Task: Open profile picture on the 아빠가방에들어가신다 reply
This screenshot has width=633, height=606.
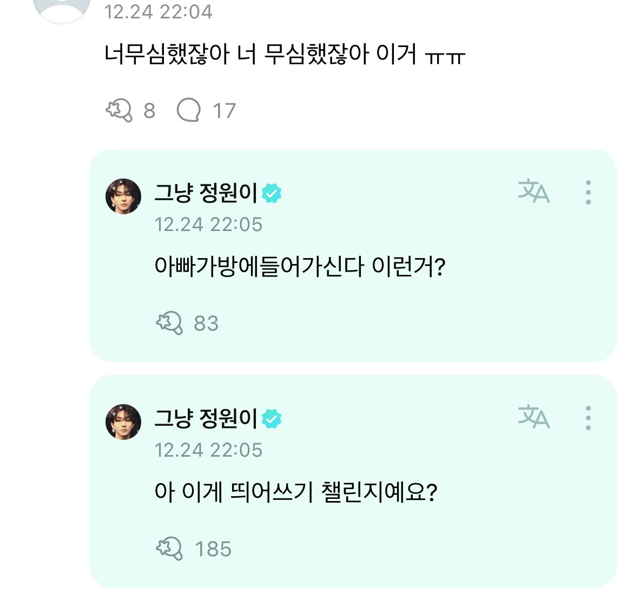Action: [x=123, y=196]
